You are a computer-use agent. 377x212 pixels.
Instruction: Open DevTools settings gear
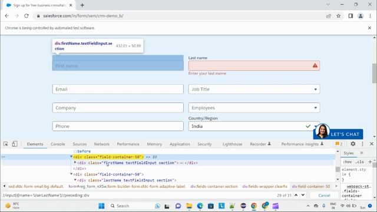click(353, 144)
